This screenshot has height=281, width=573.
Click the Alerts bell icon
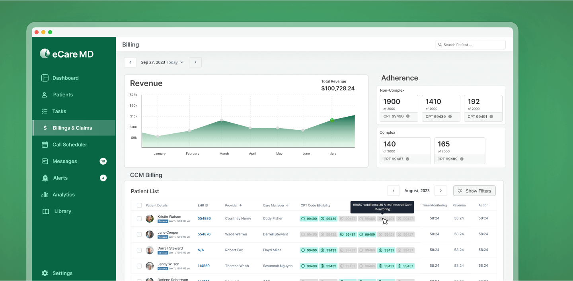click(45, 178)
